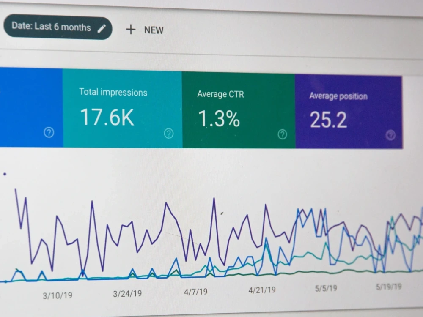Open help icon on Average CTR card

[283, 134]
